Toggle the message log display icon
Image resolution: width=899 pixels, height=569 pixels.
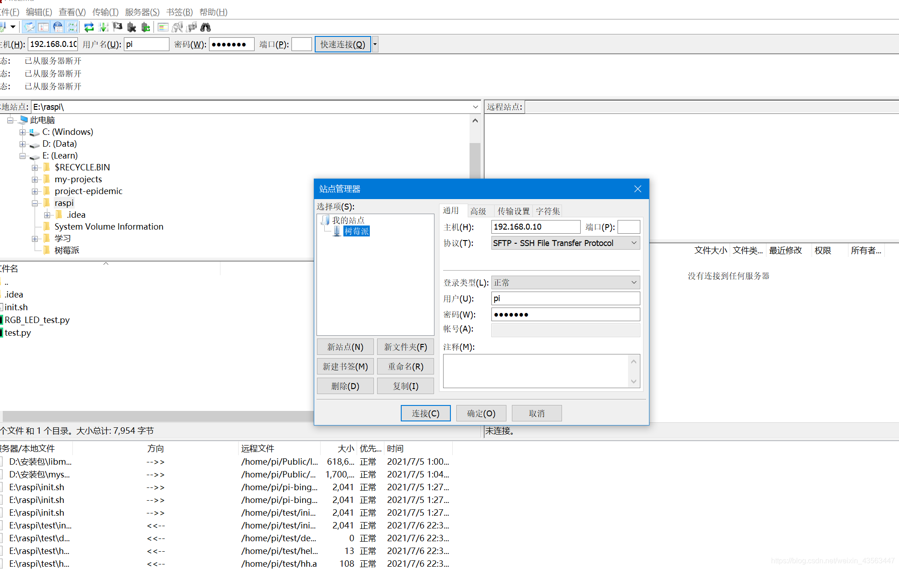tap(30, 27)
